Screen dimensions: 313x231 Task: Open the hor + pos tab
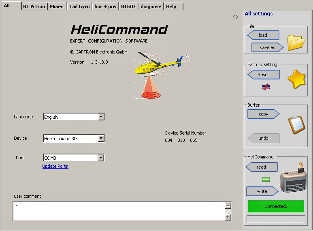click(105, 6)
